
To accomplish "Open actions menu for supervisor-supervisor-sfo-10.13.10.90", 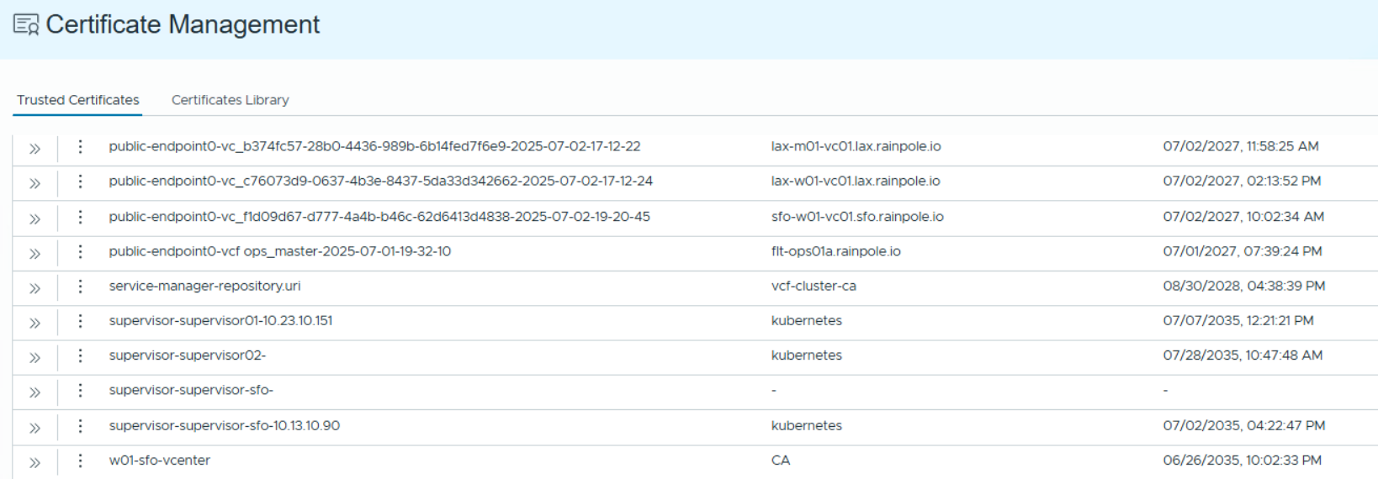I will click(x=80, y=426).
